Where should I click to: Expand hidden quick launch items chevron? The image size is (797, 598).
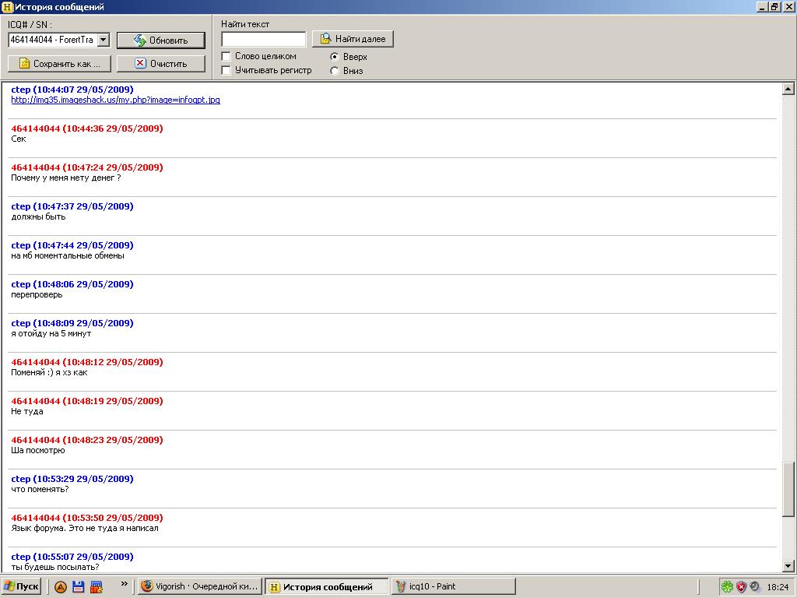tap(124, 584)
